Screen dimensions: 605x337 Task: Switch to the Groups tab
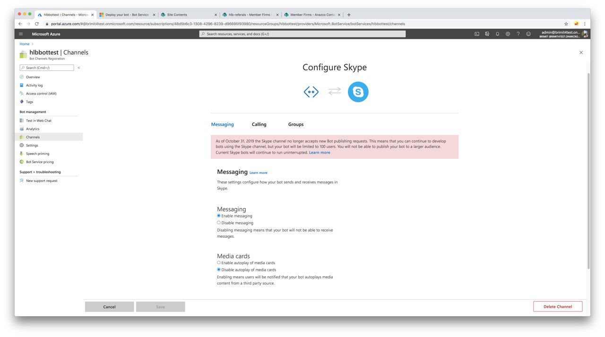296,124
